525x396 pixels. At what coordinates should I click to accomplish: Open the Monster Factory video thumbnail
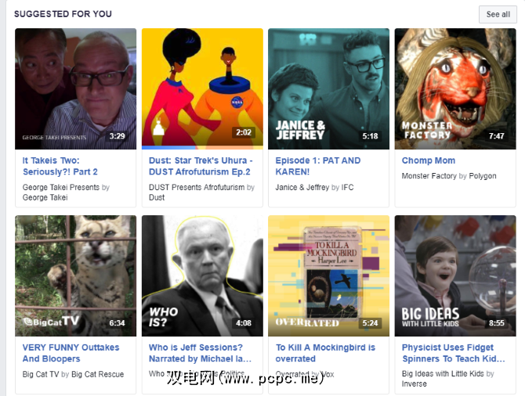click(455, 88)
